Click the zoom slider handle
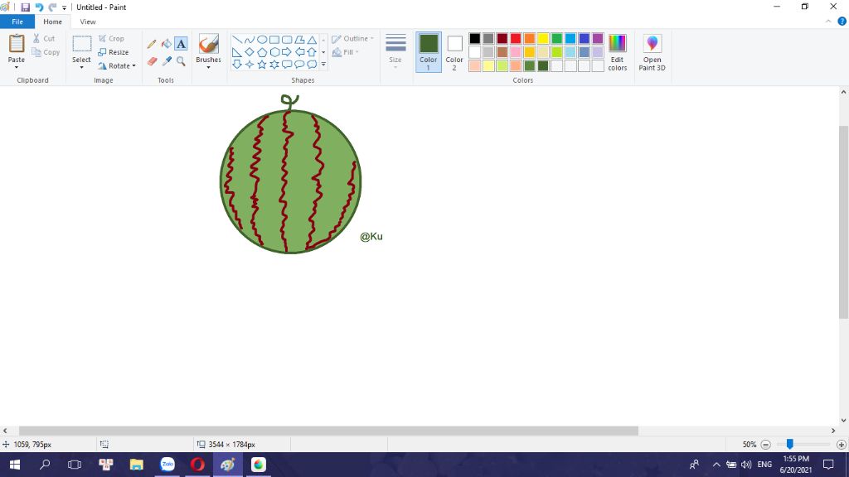This screenshot has width=849, height=477. (790, 444)
